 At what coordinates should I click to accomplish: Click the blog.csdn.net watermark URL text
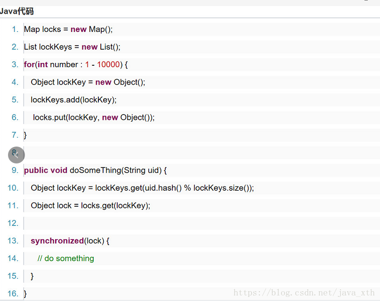click(304, 293)
